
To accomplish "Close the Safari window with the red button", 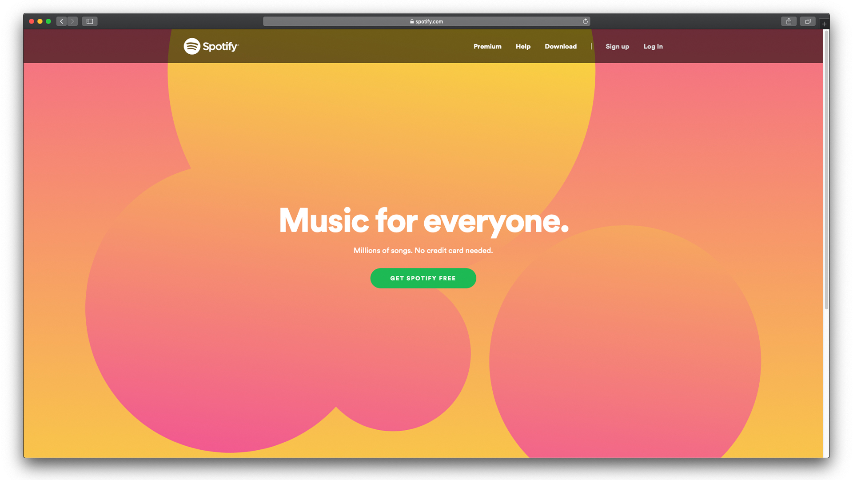I will click(32, 21).
